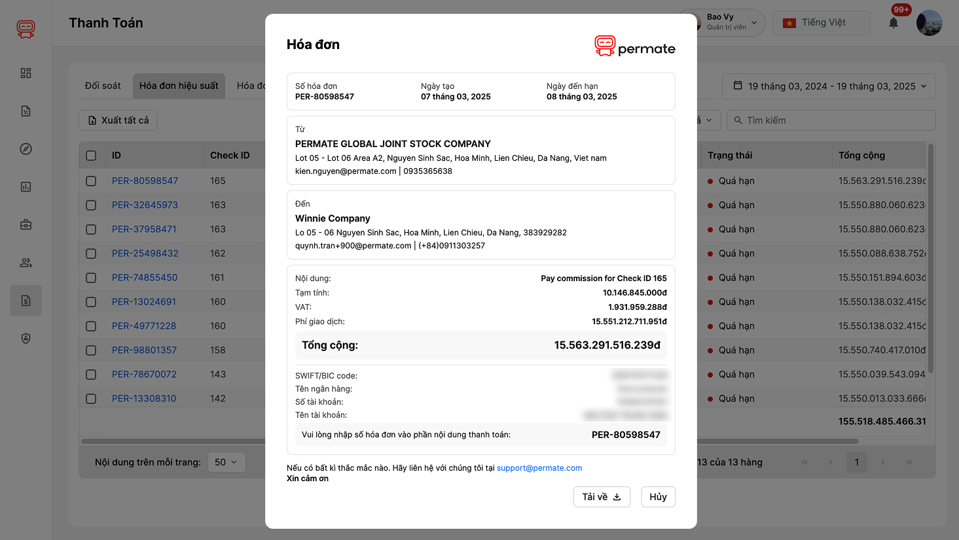Open the users icon in sidebar
959x540 pixels.
click(x=26, y=263)
